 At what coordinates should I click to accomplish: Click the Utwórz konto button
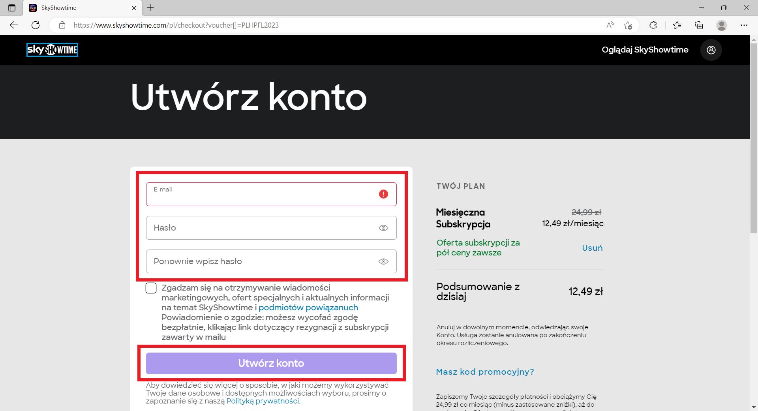271,363
